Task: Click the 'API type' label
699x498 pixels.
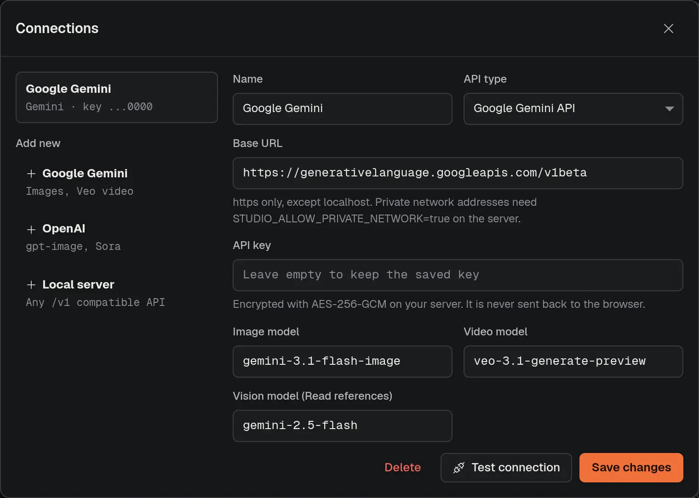Action: point(485,79)
